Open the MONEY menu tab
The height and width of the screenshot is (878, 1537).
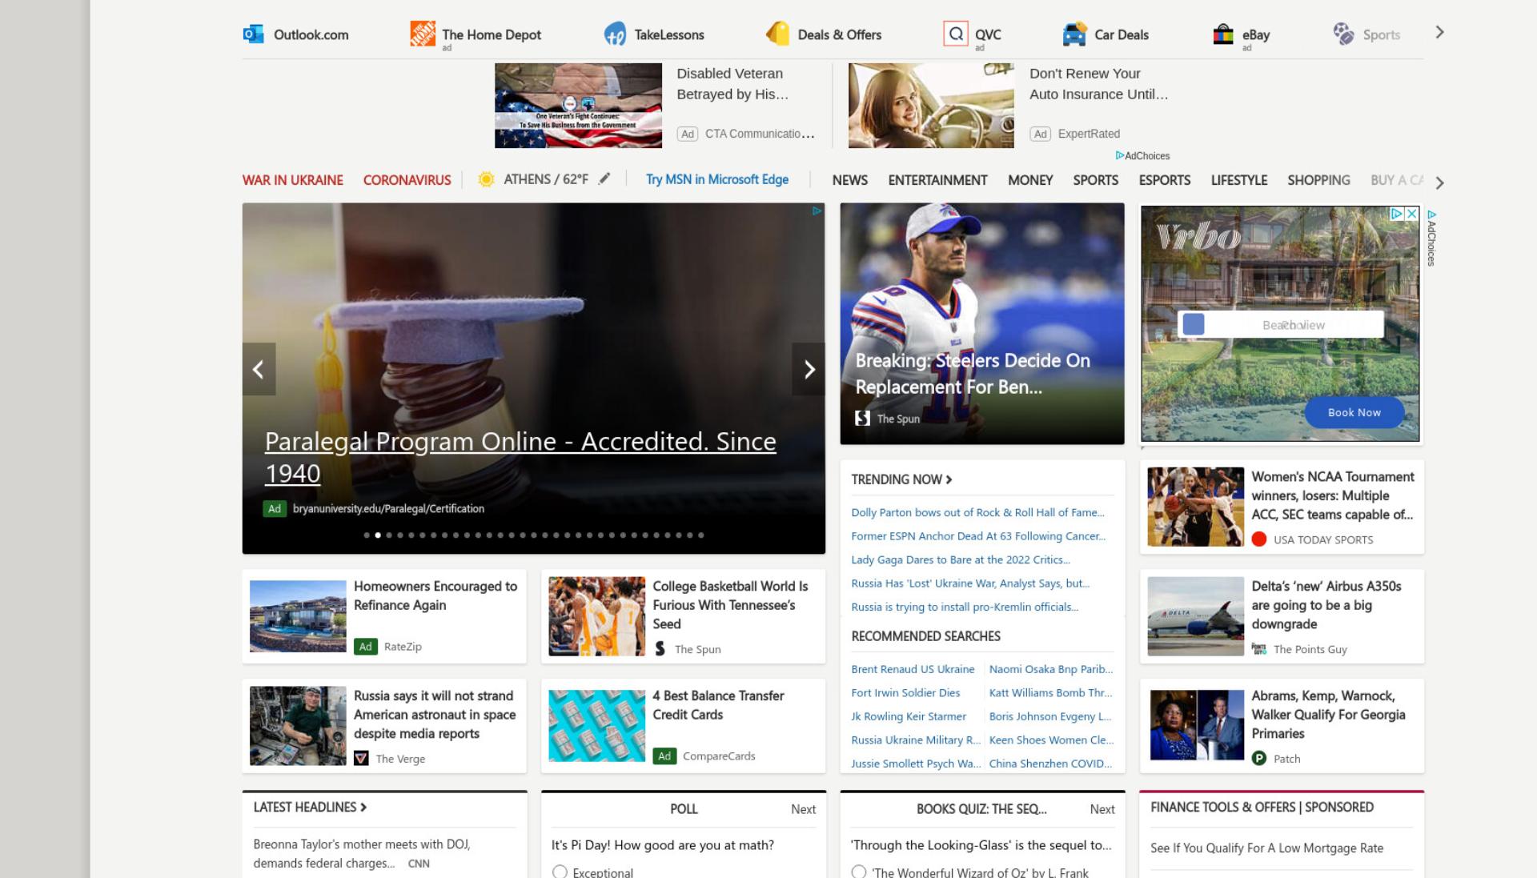(x=1030, y=180)
